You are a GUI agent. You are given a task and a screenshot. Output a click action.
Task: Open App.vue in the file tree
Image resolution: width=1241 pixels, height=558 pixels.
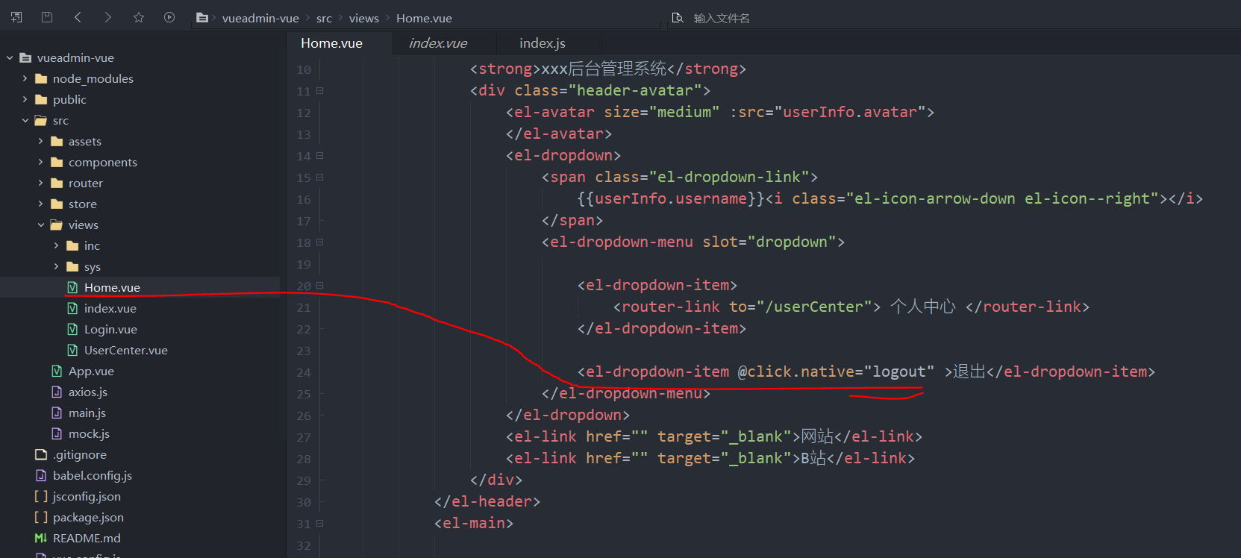click(91, 371)
